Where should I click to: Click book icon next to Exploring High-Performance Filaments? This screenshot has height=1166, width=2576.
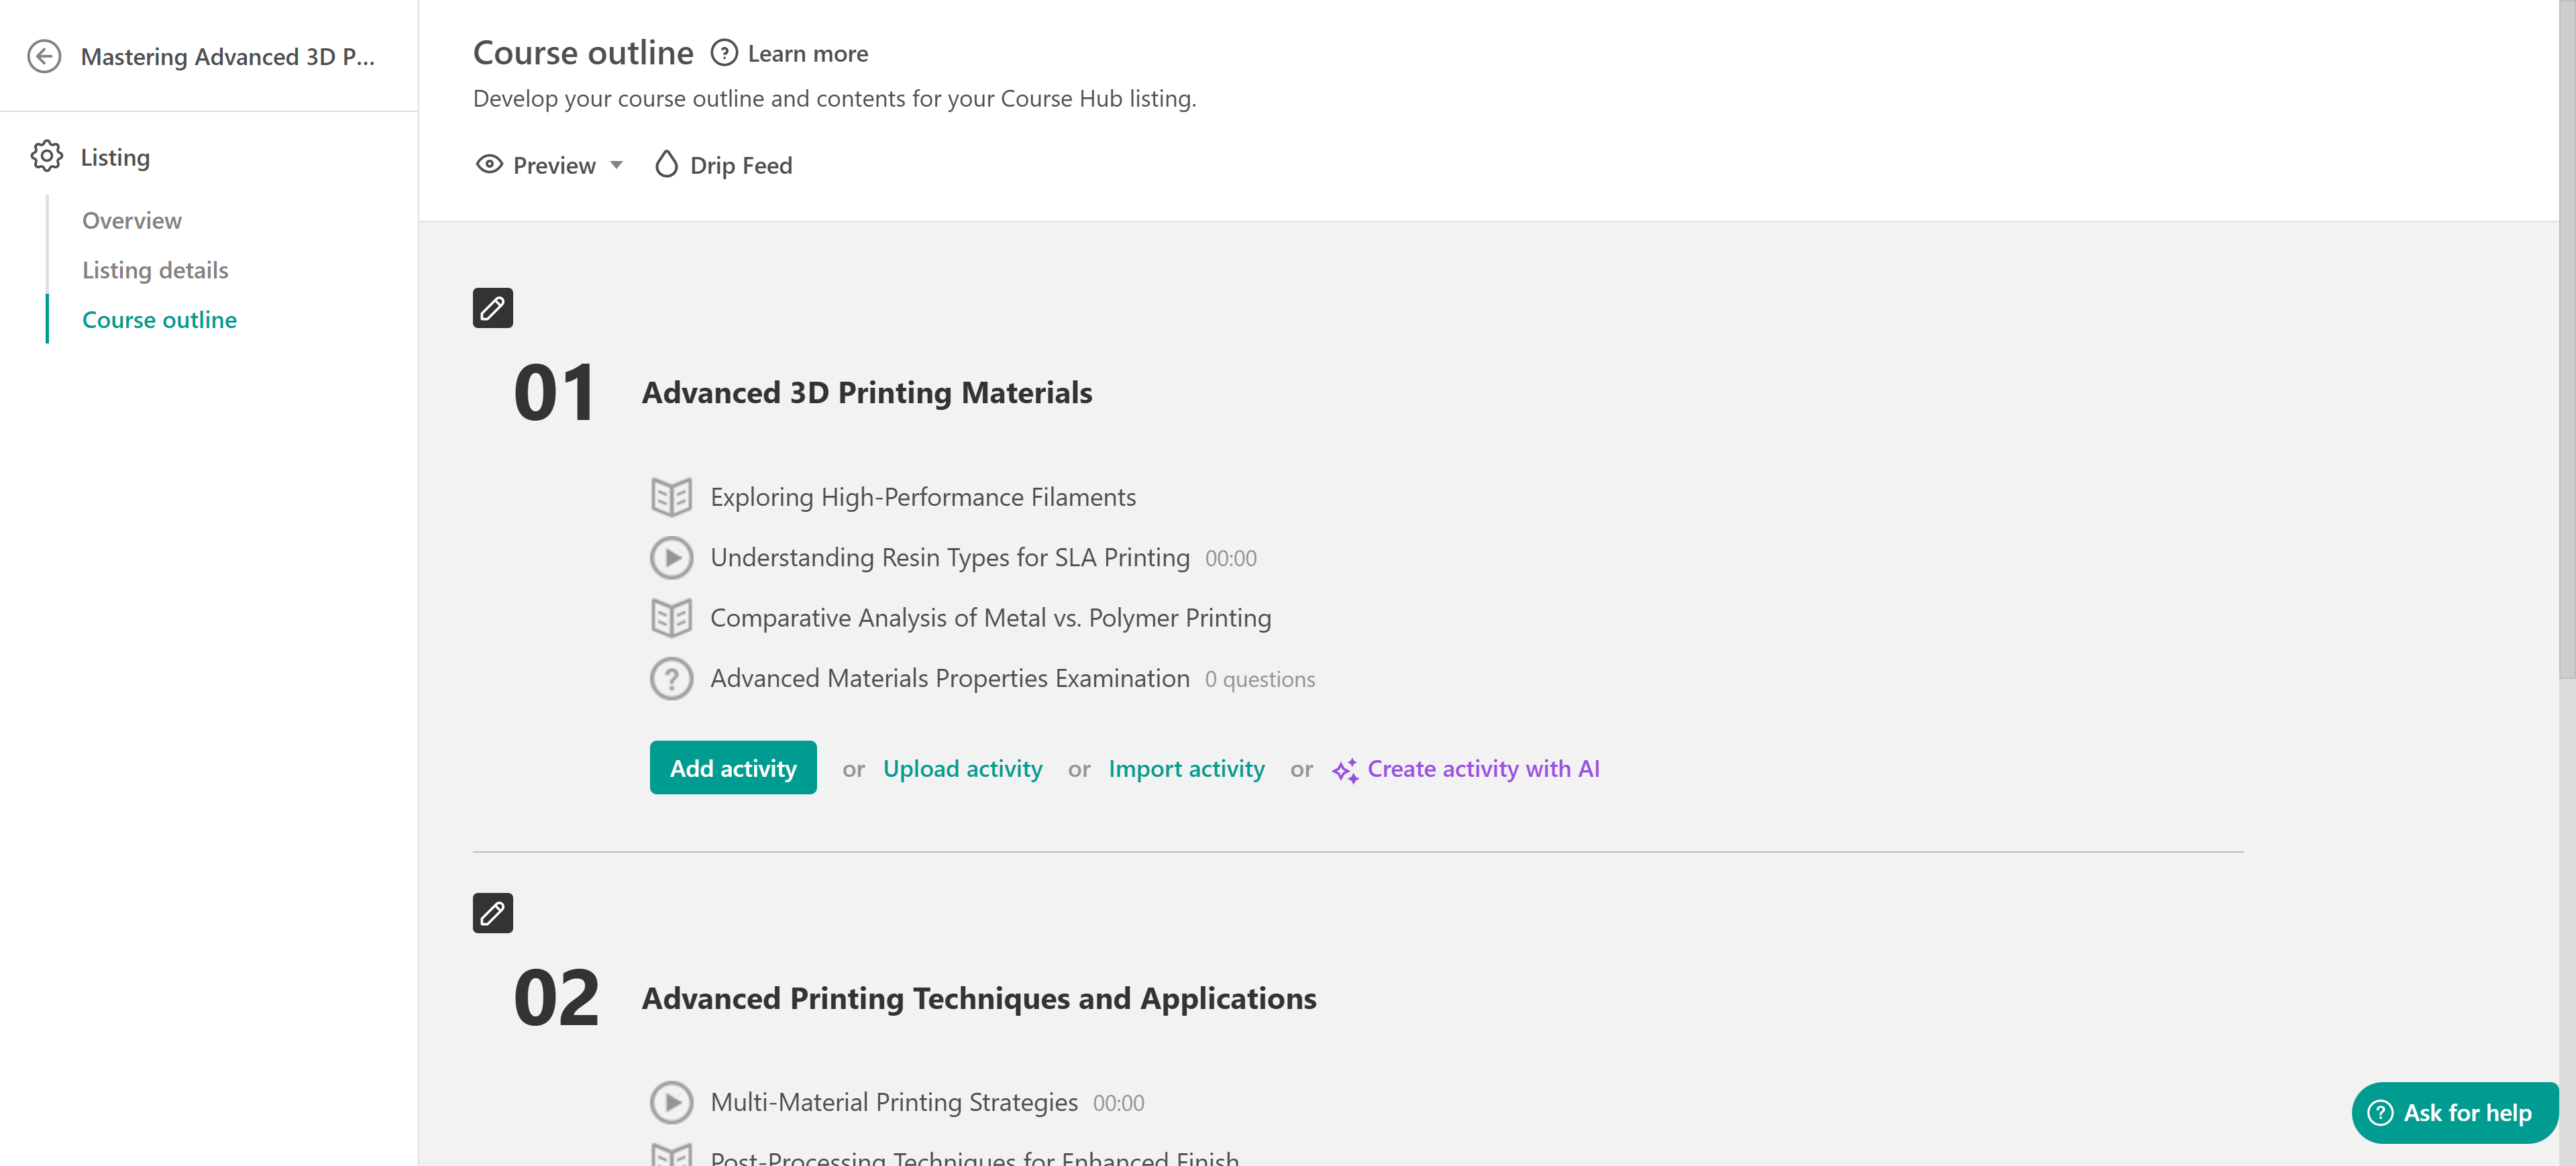click(671, 497)
